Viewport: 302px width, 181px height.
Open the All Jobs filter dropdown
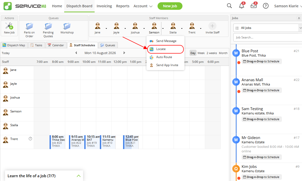(x=268, y=28)
